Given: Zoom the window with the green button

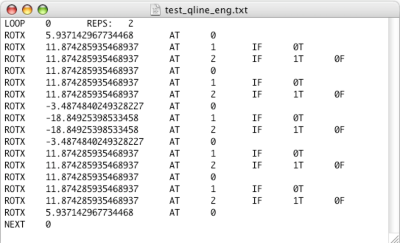Looking at the screenshot, I should tap(43, 10).
